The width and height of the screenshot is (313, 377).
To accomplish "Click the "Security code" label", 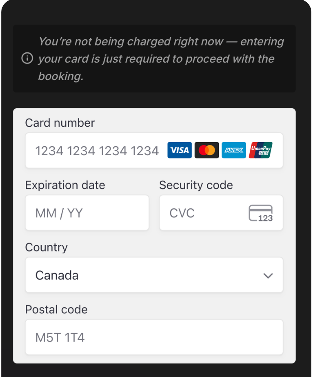I will (x=196, y=185).
